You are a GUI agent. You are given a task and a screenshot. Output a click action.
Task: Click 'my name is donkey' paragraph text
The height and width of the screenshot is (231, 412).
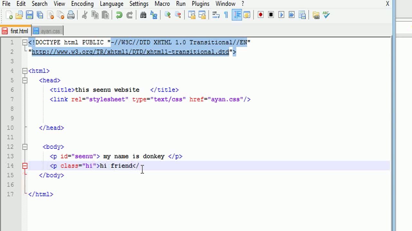point(134,156)
